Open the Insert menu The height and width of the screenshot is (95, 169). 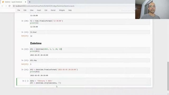[39, 10]
